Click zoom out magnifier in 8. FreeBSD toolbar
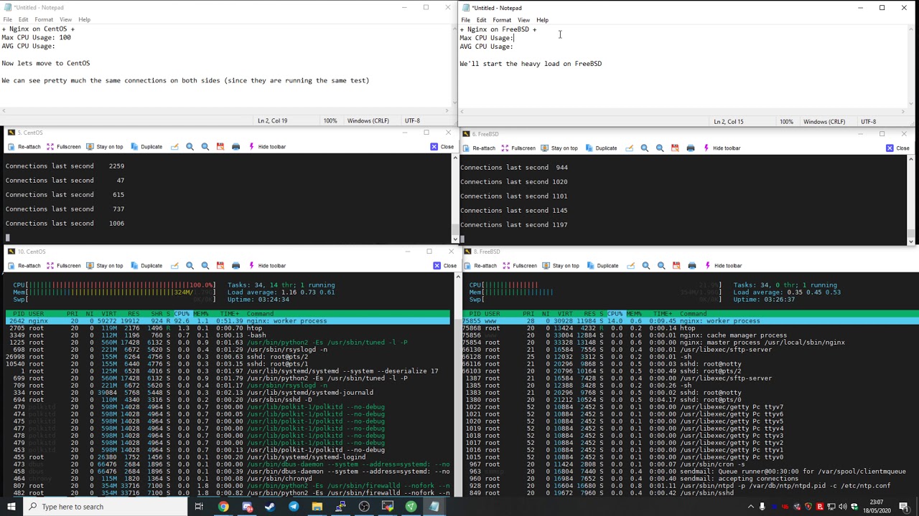919x516 pixels. tap(661, 266)
